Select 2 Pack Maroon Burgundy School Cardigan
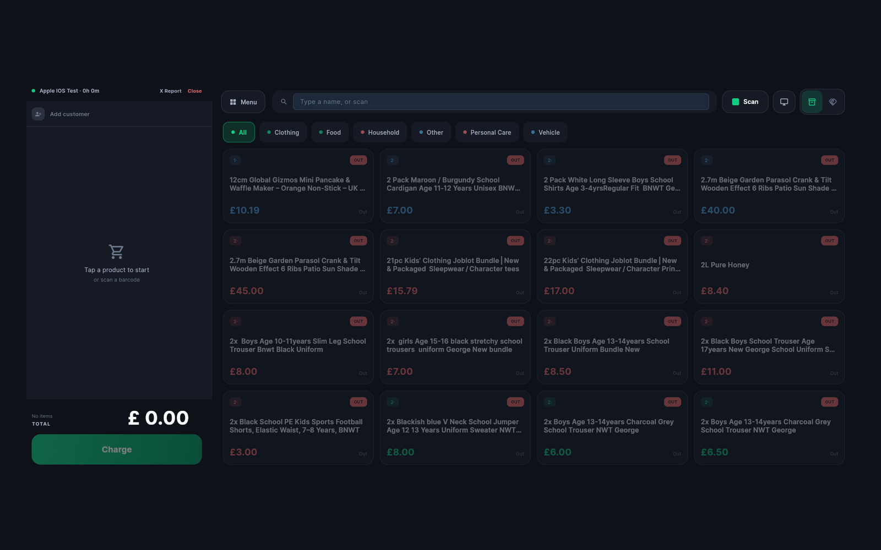Viewport: 881px width, 550px height. click(455, 186)
